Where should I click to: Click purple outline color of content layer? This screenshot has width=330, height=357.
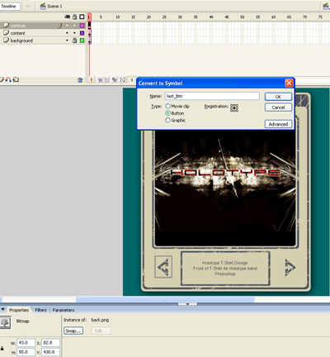point(82,33)
